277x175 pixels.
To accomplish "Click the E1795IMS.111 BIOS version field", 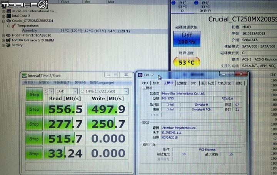I will (x=202, y=132).
